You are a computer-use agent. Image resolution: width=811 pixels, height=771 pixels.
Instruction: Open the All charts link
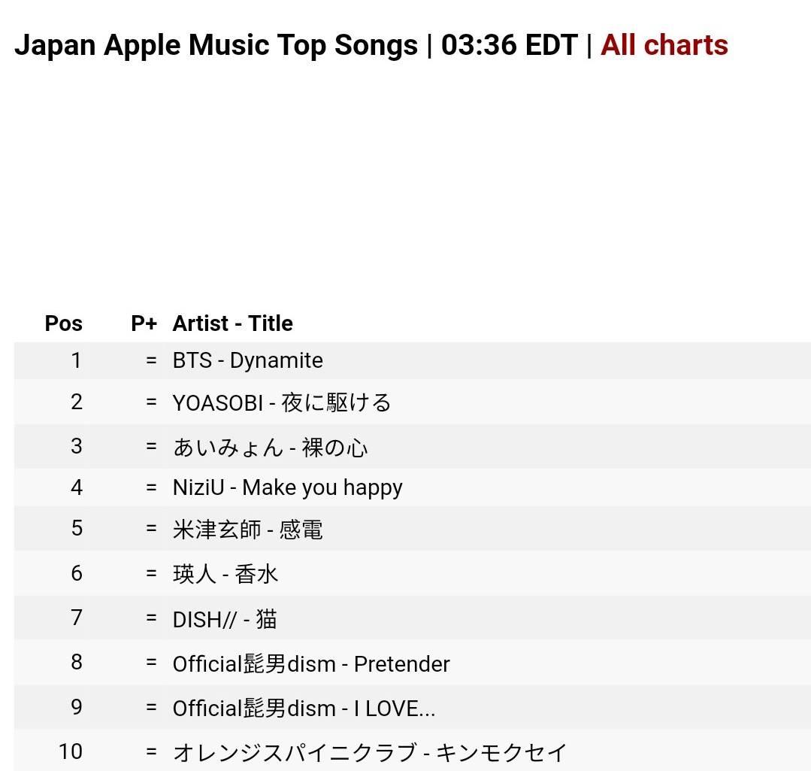[x=664, y=45]
